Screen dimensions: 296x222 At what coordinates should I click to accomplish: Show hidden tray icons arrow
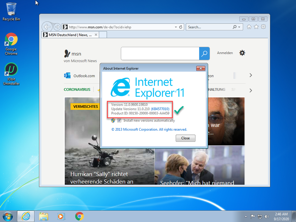[x=246, y=217]
